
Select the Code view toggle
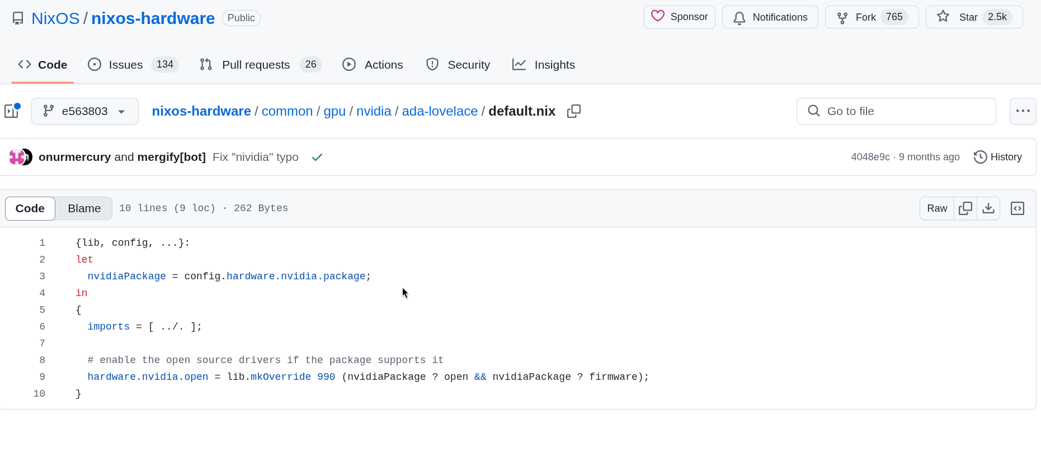tap(30, 208)
